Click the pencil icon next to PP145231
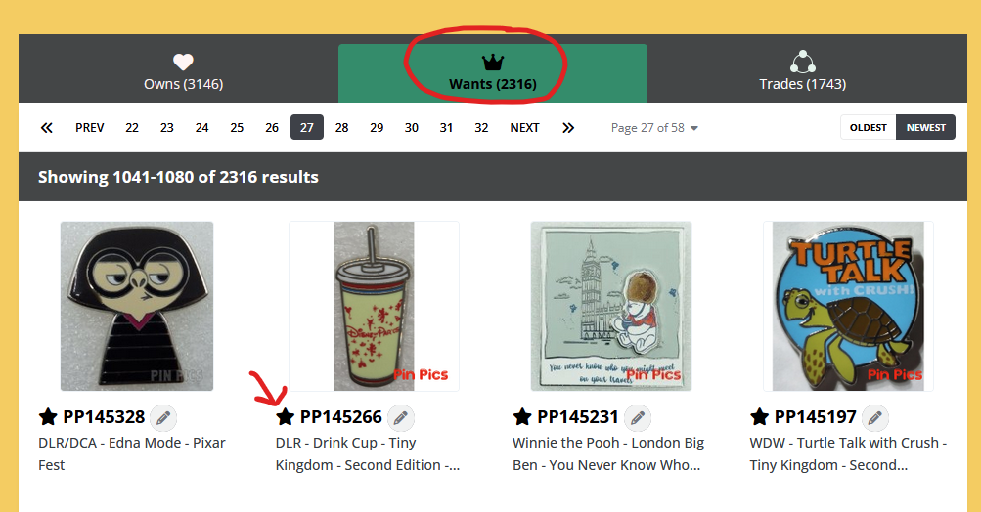 [x=638, y=417]
